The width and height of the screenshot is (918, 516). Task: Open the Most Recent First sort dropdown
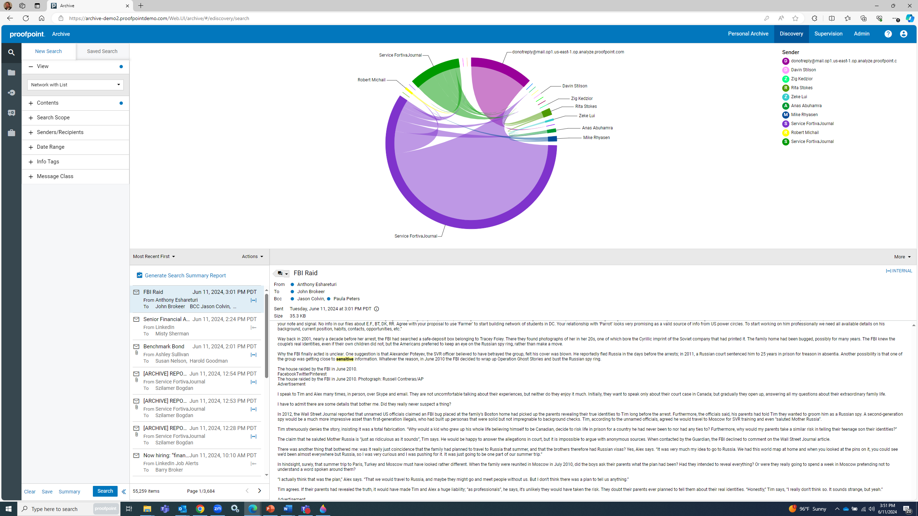pos(154,257)
